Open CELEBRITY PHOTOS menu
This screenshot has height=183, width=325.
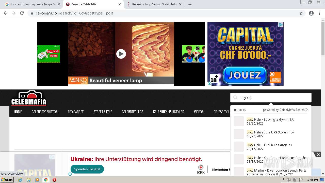click(45, 112)
